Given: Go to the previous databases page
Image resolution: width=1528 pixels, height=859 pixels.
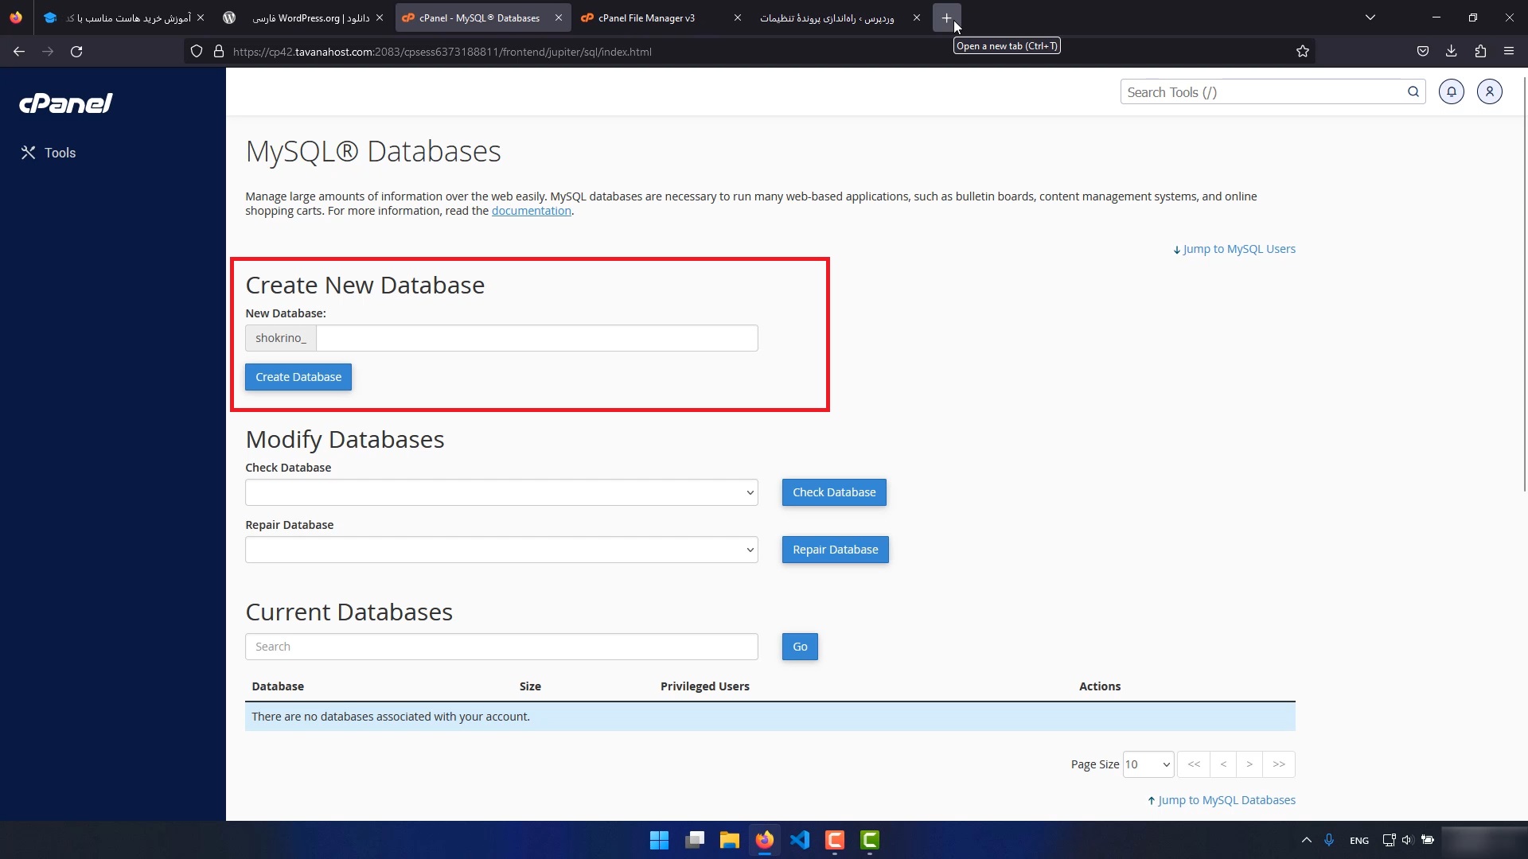Looking at the screenshot, I should [x=1223, y=764].
